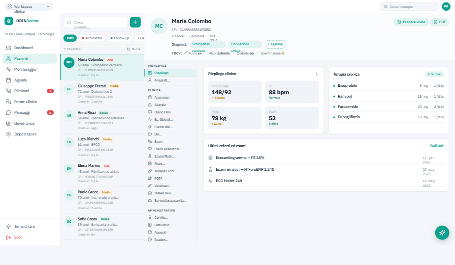Click the Impostazioni gear icon
The image size is (455, 265).
(8, 134)
